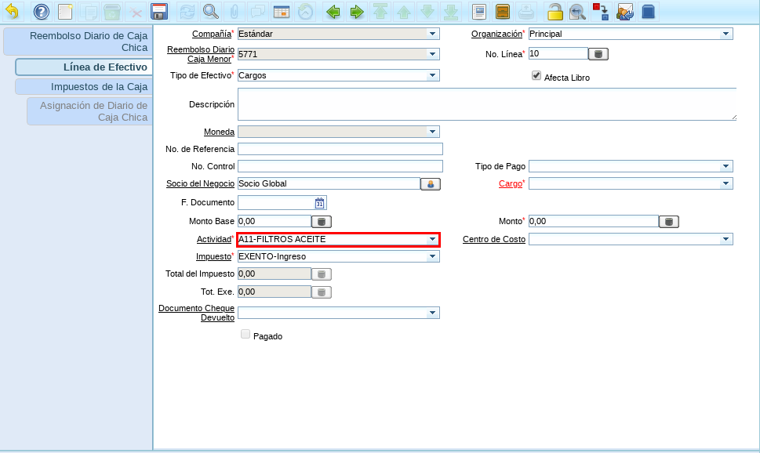Open the Compañía dropdown
This screenshot has width=760, height=453.
point(432,34)
